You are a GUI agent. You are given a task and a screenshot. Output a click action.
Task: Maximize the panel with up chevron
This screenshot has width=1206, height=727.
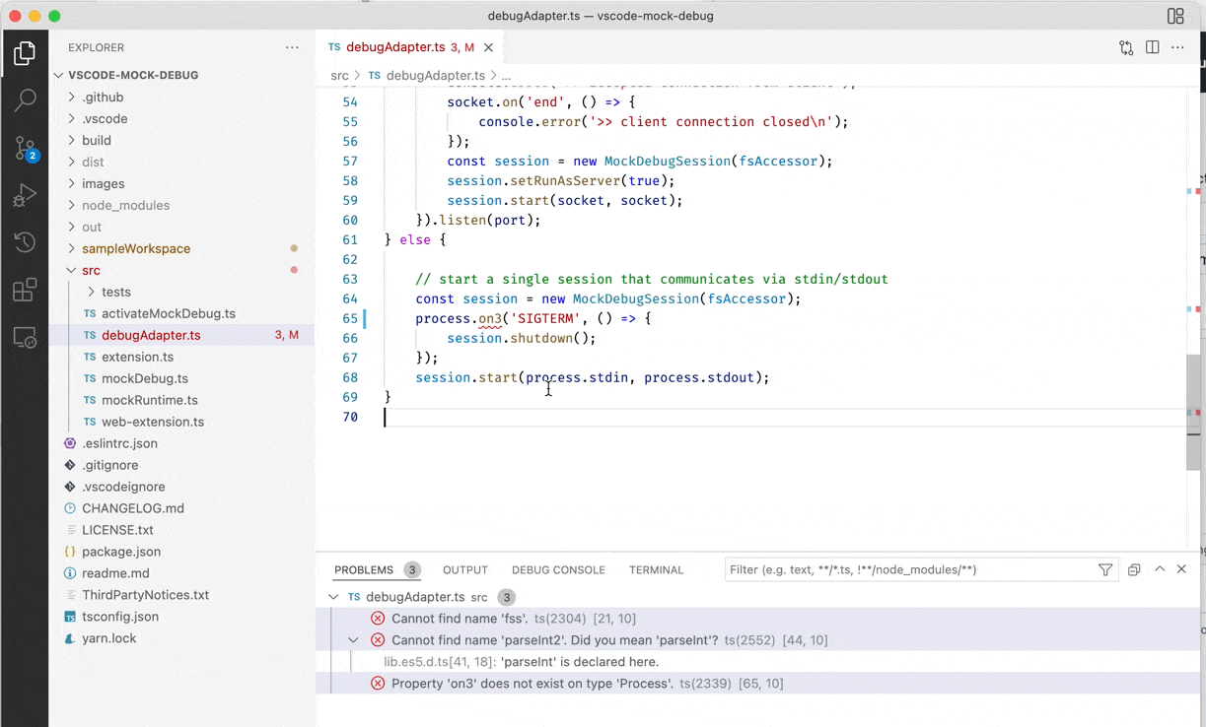[x=1160, y=569]
